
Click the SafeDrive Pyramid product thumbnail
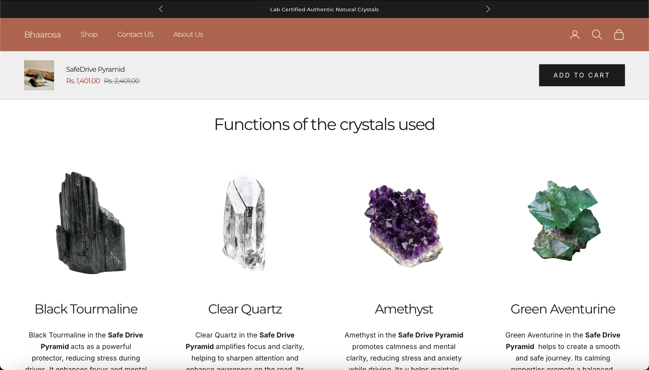[39, 75]
